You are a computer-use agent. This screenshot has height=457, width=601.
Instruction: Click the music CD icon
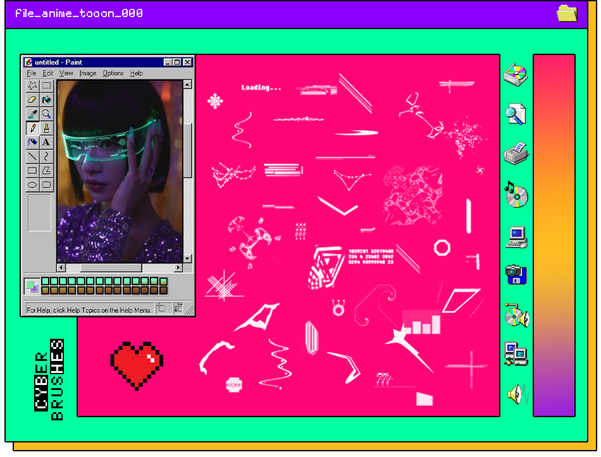pos(516,195)
